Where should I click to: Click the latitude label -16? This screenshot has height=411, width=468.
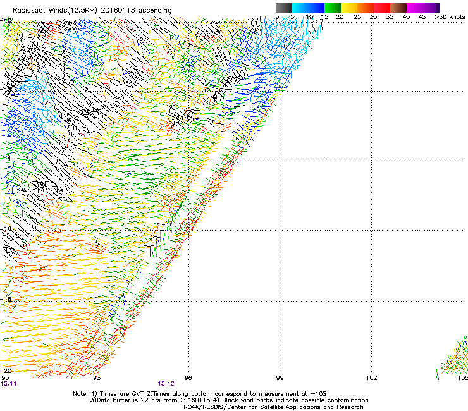point(7,229)
